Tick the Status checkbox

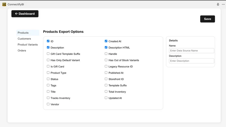click(48, 79)
